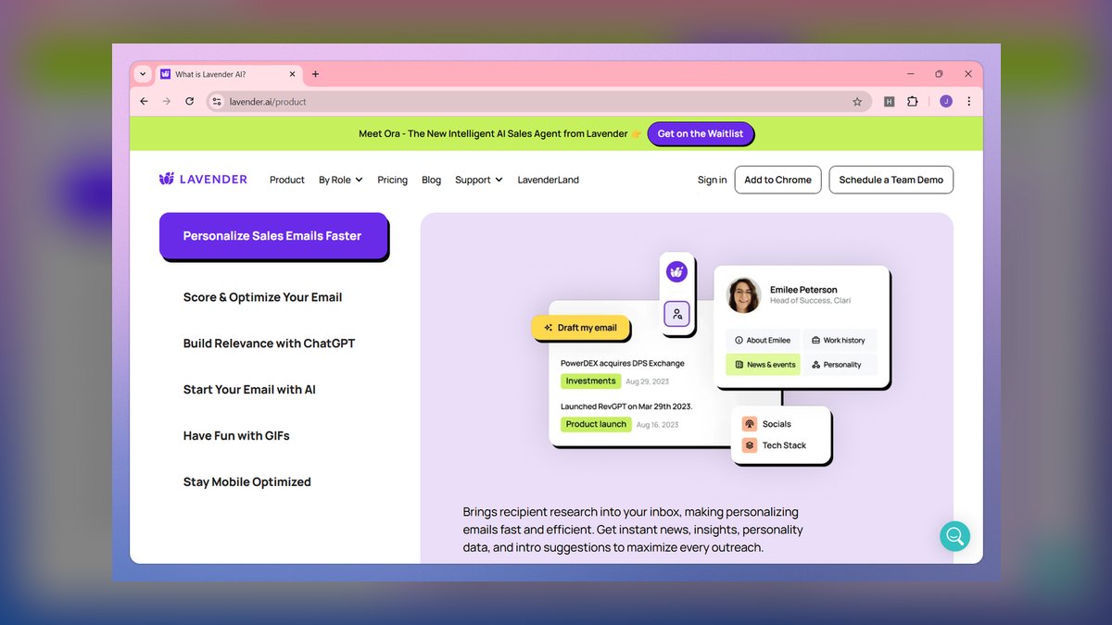Select Personalize Sales Emails Faster tab
This screenshot has width=1112, height=625.
(272, 235)
